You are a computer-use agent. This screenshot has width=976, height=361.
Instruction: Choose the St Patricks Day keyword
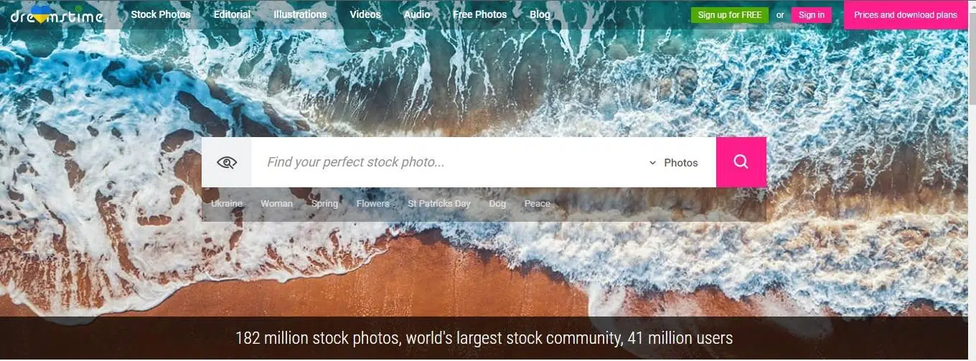click(x=439, y=204)
